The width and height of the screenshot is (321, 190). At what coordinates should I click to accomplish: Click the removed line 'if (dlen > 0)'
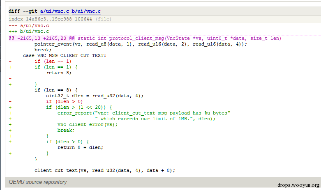[64, 101]
